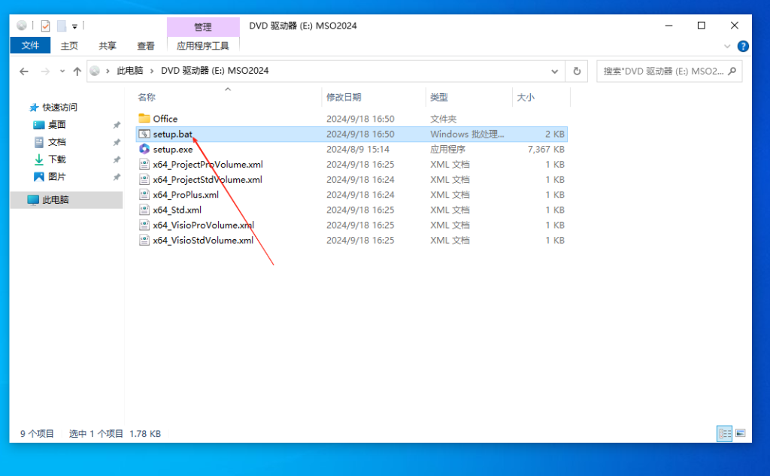
Task: Click the Properties quick access toolbar icon
Action: tap(45, 26)
